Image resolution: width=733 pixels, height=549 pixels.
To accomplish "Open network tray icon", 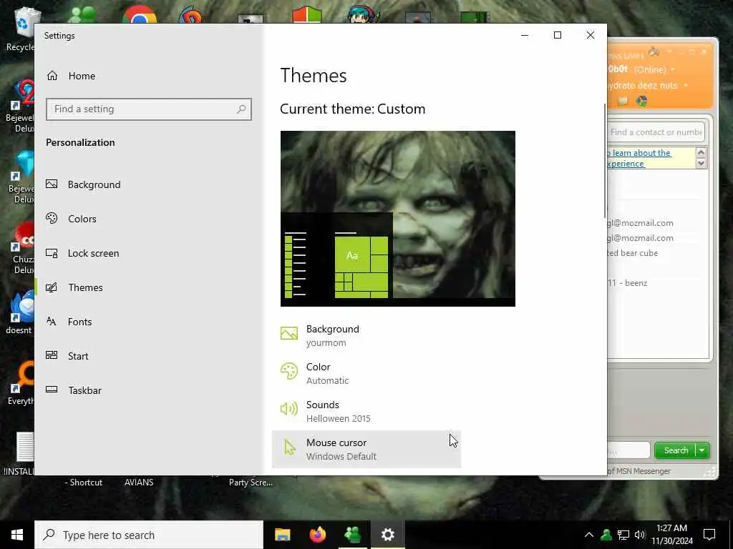I will pyautogui.click(x=623, y=535).
